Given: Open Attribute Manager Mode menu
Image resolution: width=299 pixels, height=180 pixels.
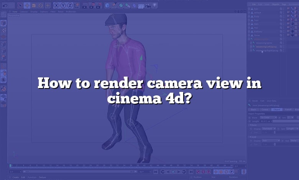Looking at the screenshot, I should (255, 101).
